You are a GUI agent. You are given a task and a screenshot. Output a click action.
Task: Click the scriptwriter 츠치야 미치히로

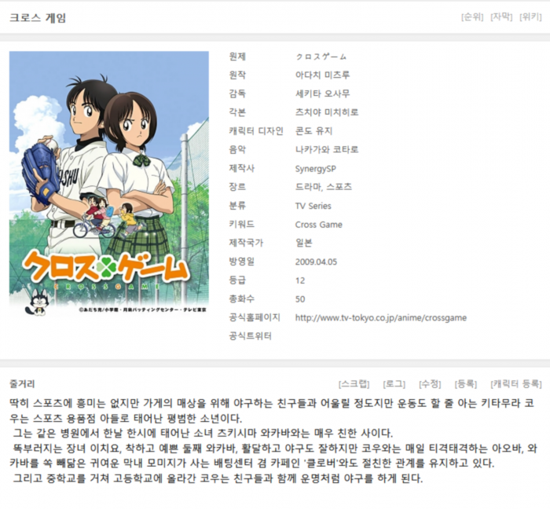point(327,112)
